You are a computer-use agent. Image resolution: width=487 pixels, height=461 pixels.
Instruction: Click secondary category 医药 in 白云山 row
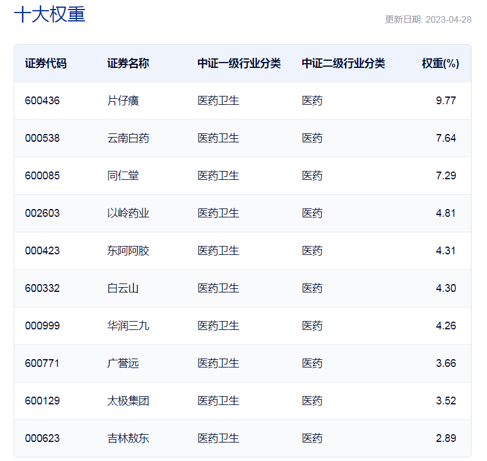312,288
